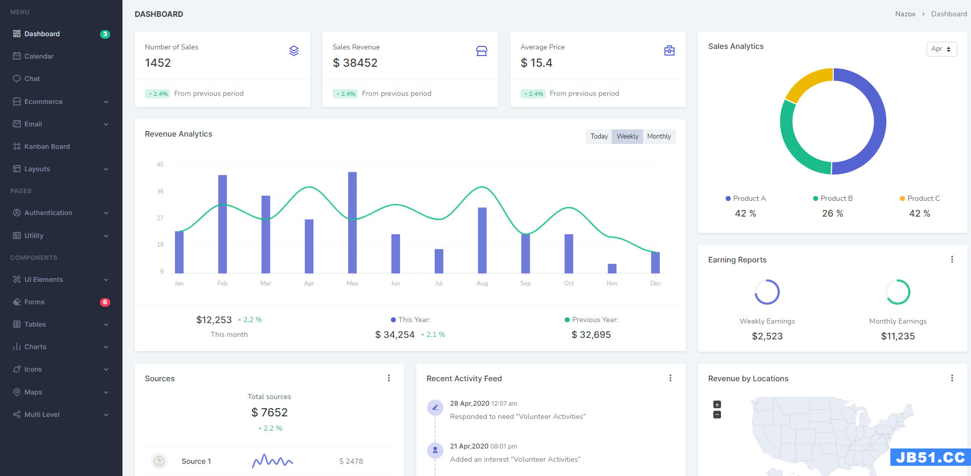Click the user icon on 21 Apr activity
This screenshot has height=476, width=971.
click(x=435, y=450)
